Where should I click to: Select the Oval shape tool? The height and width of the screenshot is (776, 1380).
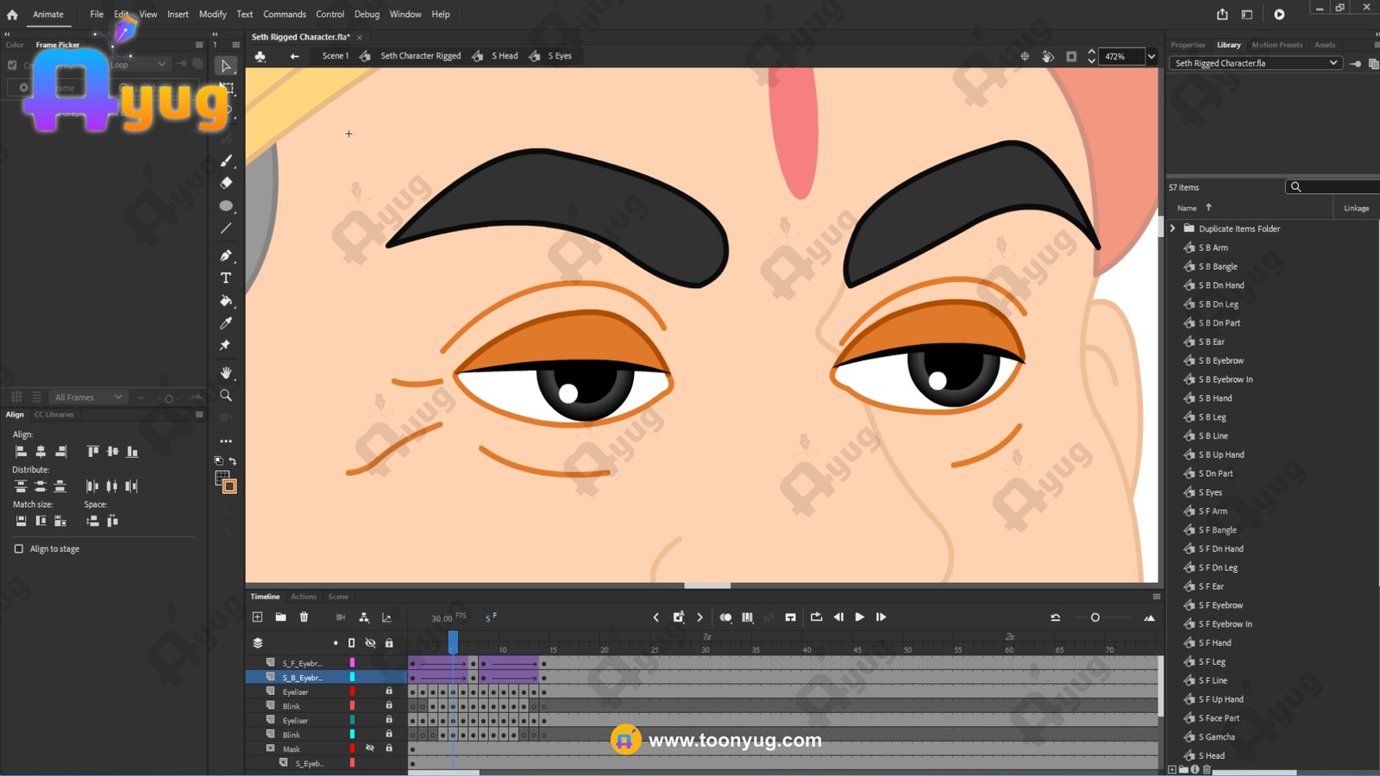tap(226, 206)
